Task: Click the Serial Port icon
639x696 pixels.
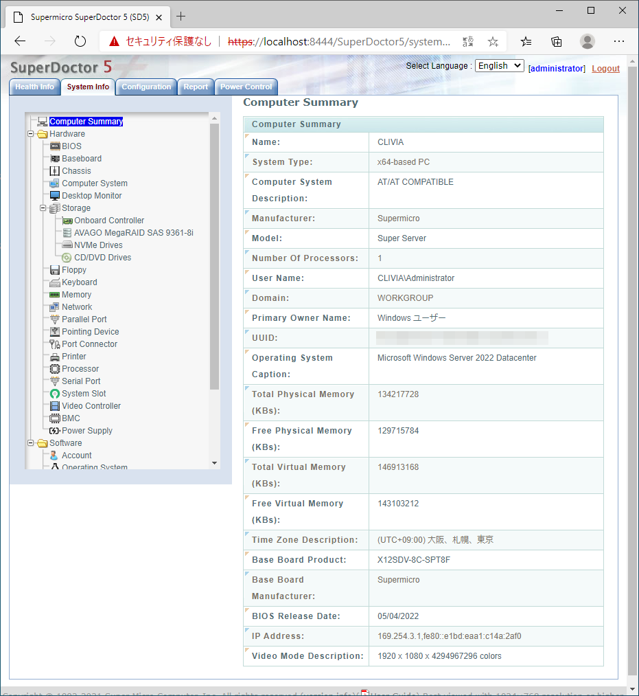Action: tap(55, 381)
